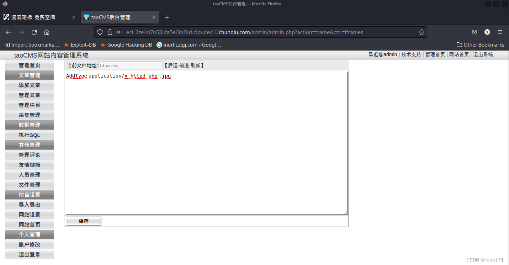509x265 pixels.
Task: Click the saved password key icon
Action: (x=120, y=32)
